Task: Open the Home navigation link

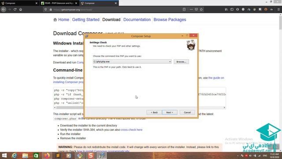Action: [x=63, y=19]
